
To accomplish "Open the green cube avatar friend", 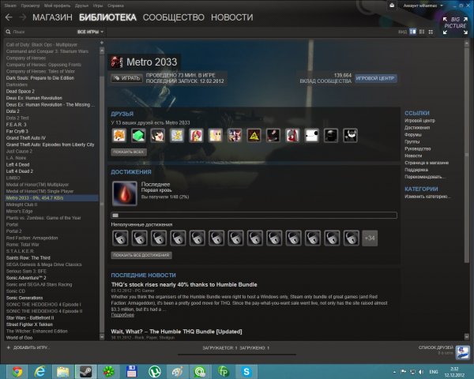I will pyautogui.click(x=138, y=135).
